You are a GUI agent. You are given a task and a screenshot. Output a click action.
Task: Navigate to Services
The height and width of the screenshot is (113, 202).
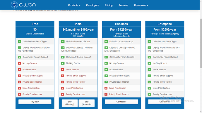[123, 5]
